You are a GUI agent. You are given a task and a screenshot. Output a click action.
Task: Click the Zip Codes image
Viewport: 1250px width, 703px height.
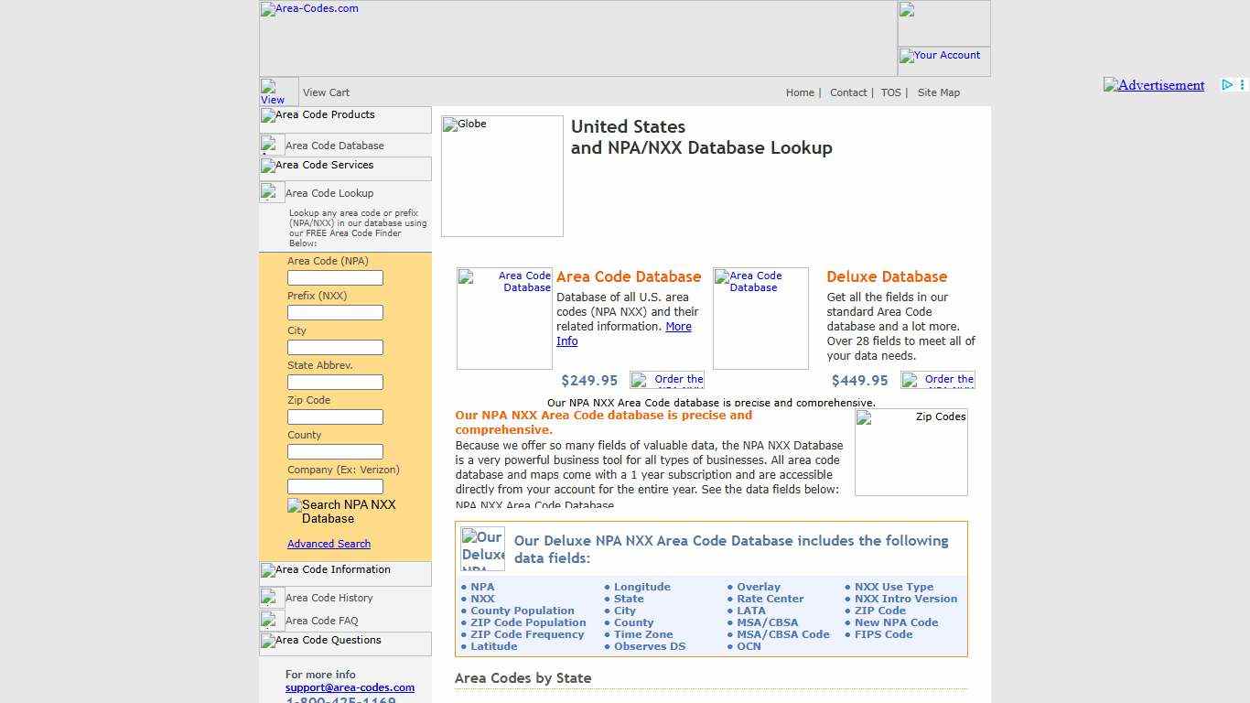click(911, 450)
